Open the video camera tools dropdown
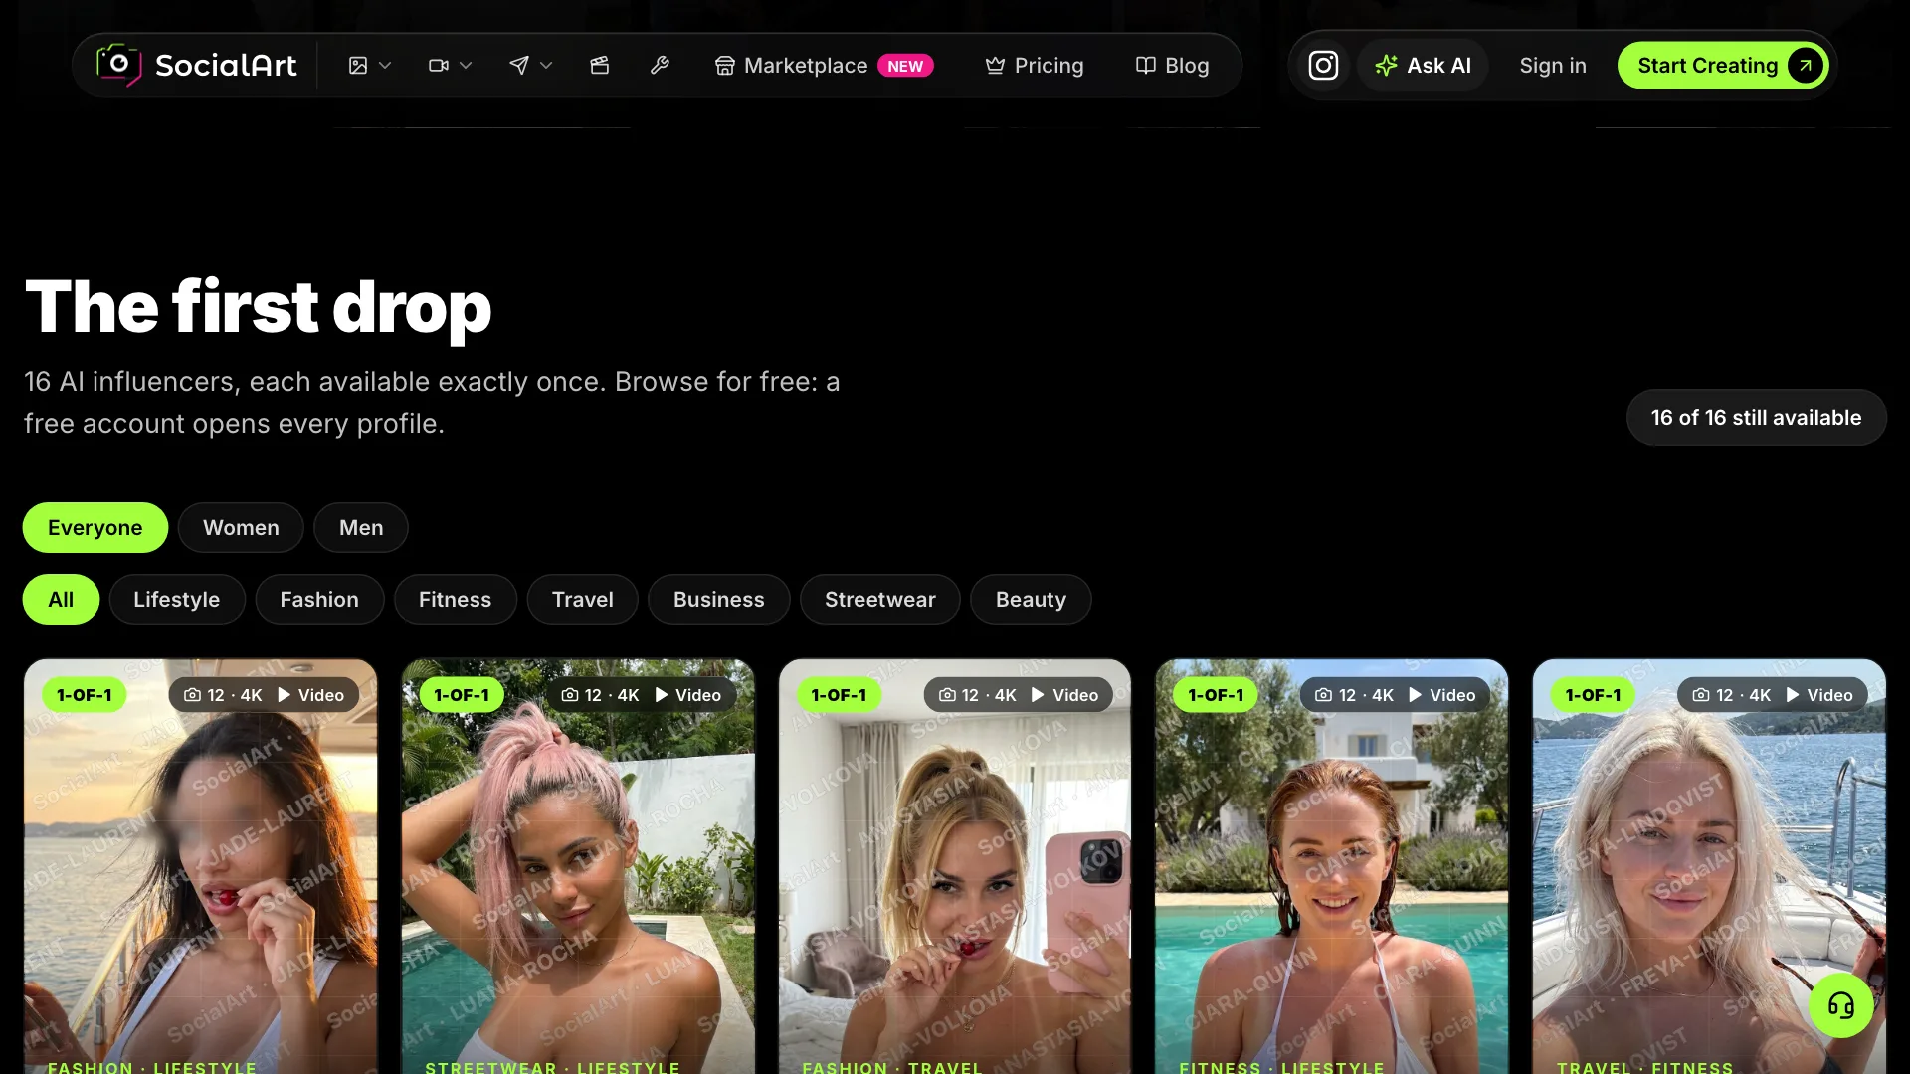Screen dimensions: 1910x1074 (450, 65)
